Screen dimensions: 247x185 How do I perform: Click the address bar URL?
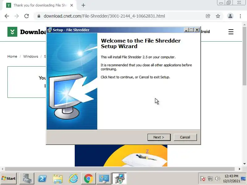[104, 16]
